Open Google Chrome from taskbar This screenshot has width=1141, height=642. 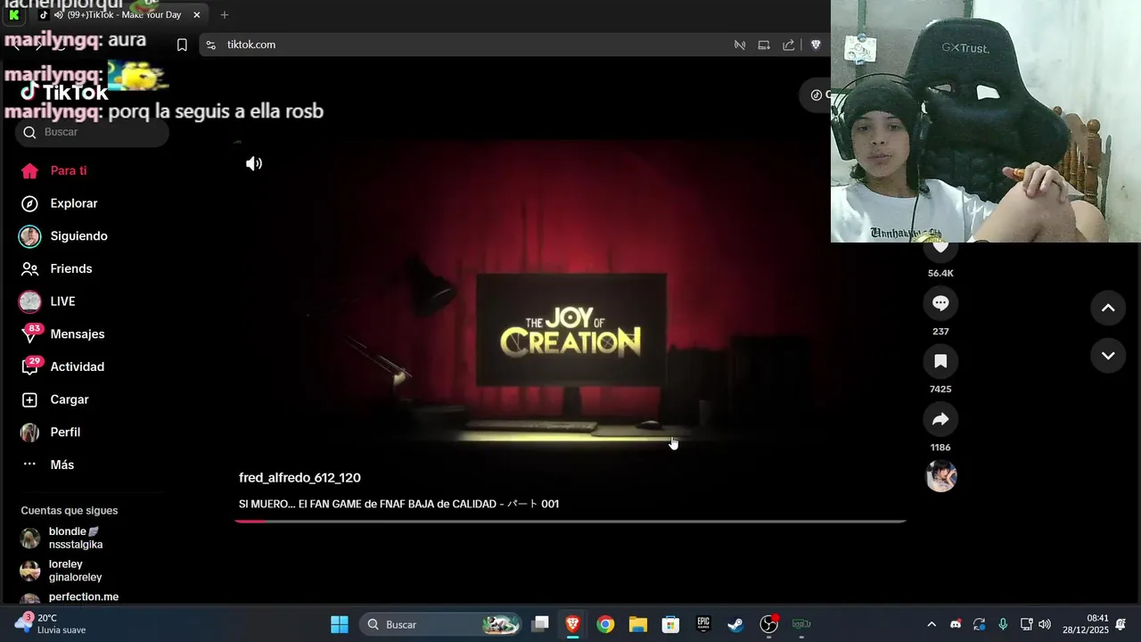tap(605, 624)
